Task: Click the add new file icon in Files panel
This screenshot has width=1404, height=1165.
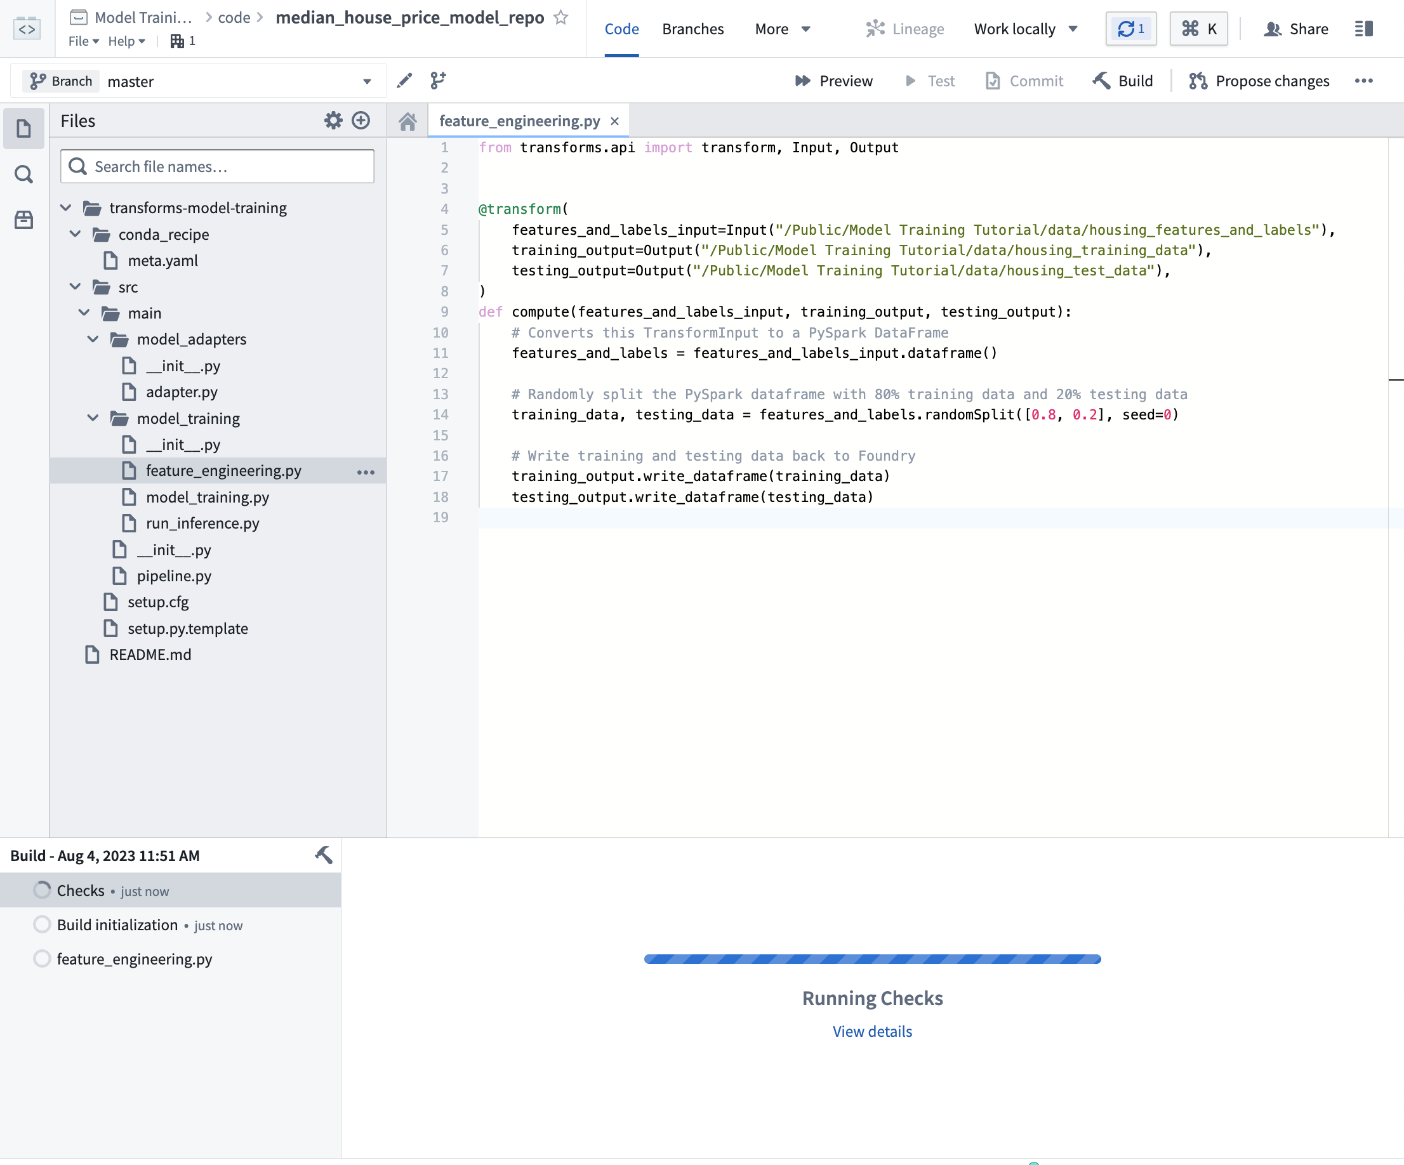Action: (x=362, y=120)
